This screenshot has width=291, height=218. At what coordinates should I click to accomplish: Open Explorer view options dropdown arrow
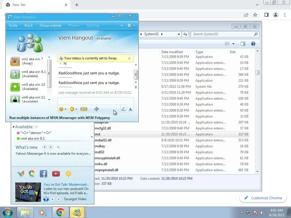234,44
